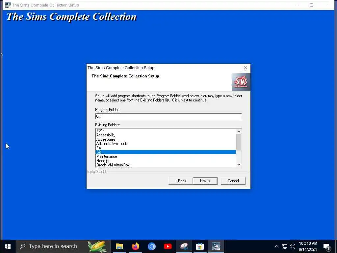Viewport: 337px width, 253px height.
Task: Click the taskbar search box
Action: (63, 246)
